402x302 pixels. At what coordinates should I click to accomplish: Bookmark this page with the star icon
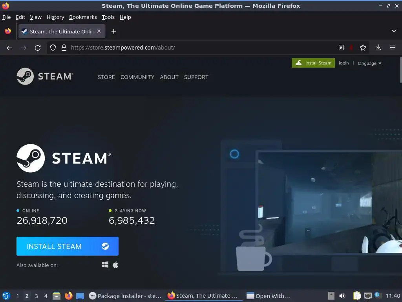363,48
